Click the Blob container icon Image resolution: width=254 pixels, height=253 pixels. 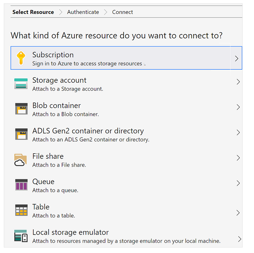21,109
